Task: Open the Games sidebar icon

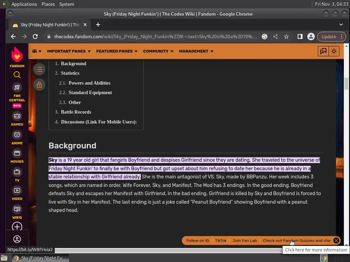Action: [x=17, y=116]
